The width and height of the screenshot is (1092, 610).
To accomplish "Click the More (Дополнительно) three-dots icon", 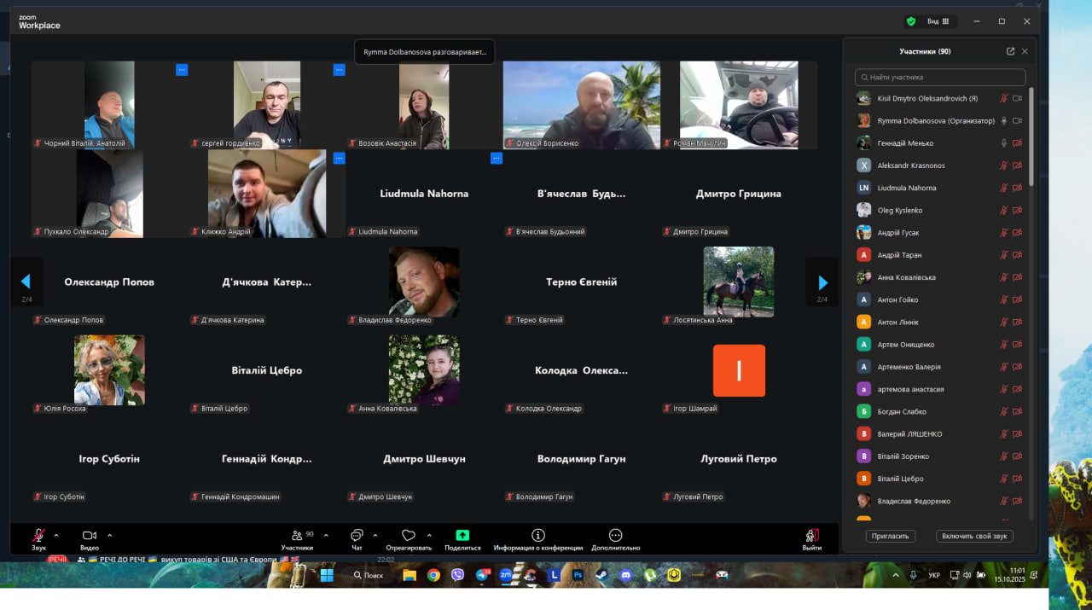I will pos(616,536).
